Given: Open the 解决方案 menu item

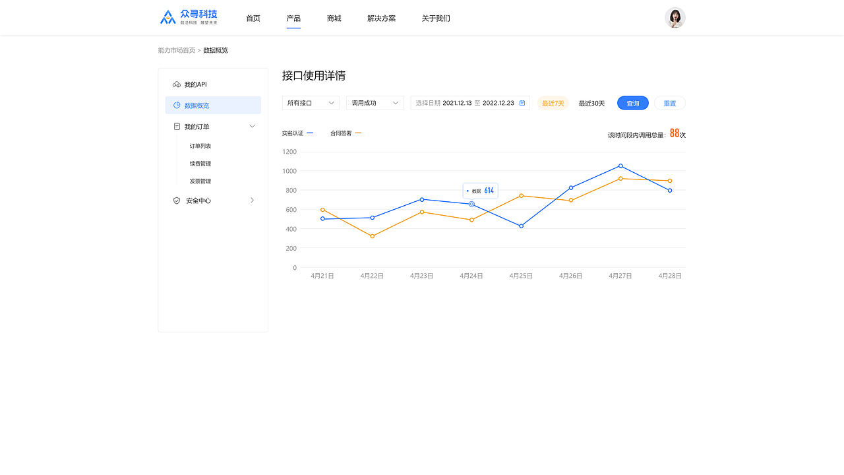Looking at the screenshot, I should point(381,18).
